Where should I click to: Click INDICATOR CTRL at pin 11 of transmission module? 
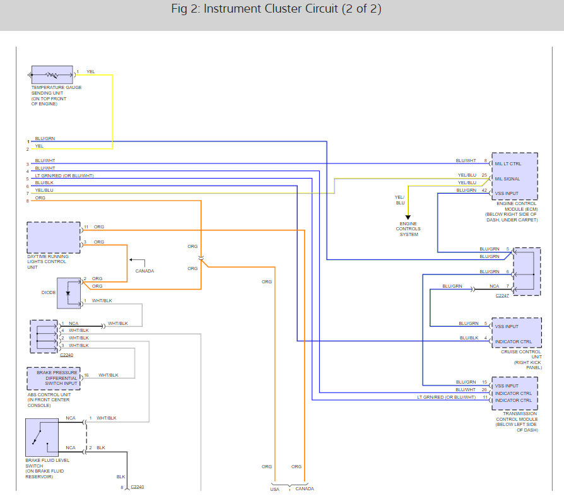tap(514, 400)
